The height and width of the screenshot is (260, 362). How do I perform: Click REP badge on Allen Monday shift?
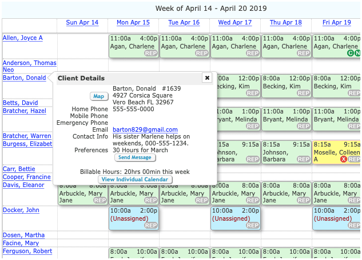click(x=151, y=54)
